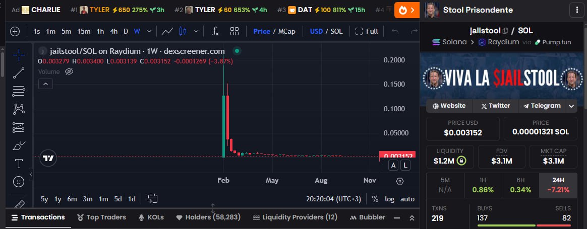Add a symbol to compare with plus icon
Image resolution: width=587 pixels, height=229 pixels.
(15, 31)
